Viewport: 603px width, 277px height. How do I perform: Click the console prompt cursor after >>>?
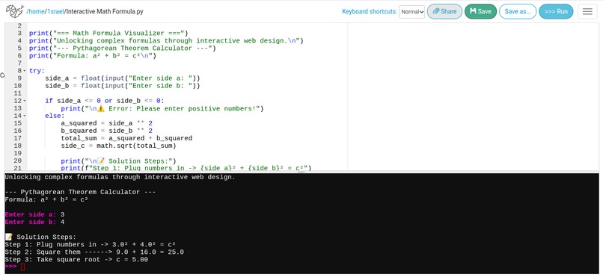[x=22, y=267]
